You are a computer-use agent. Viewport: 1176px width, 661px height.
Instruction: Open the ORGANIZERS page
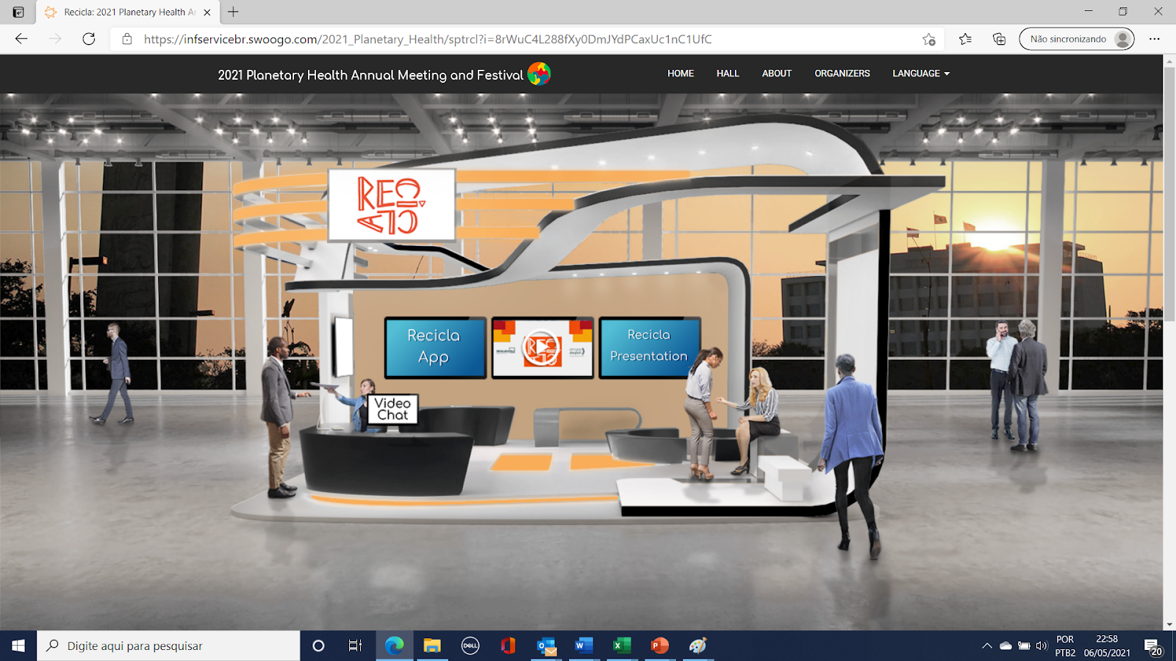842,73
